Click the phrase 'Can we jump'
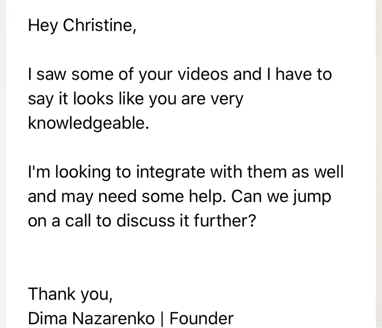 click(281, 197)
